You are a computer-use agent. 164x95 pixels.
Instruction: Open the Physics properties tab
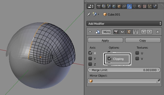coord(155,6)
